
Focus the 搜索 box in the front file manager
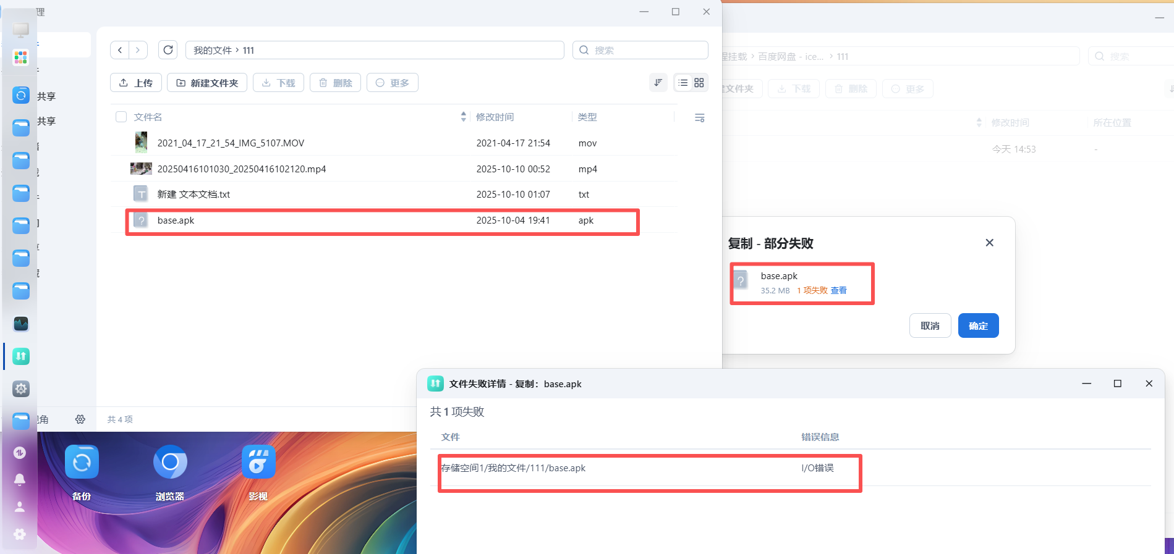[x=640, y=50]
